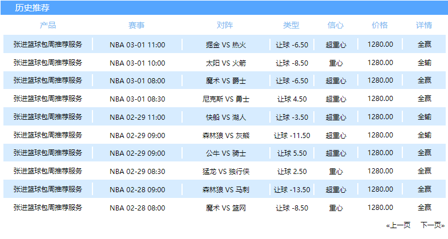
Task: Select the 赛事 column header
Action: click(x=136, y=25)
